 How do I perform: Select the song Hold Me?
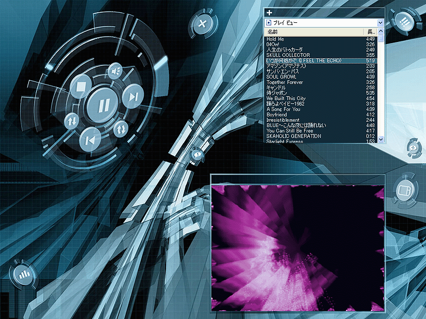[x=321, y=39]
